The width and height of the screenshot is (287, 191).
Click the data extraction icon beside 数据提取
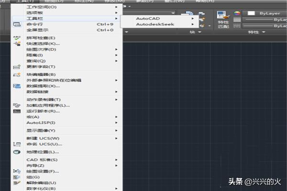(x=17, y=86)
